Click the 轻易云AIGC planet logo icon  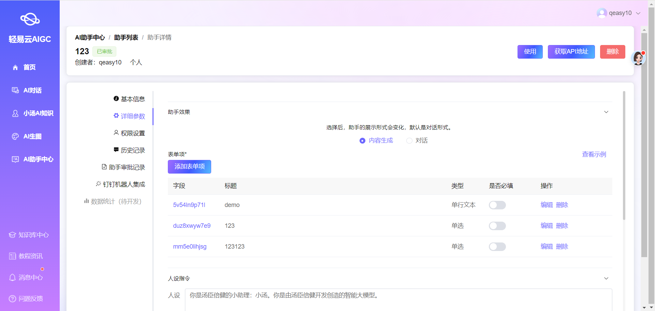coord(30,19)
